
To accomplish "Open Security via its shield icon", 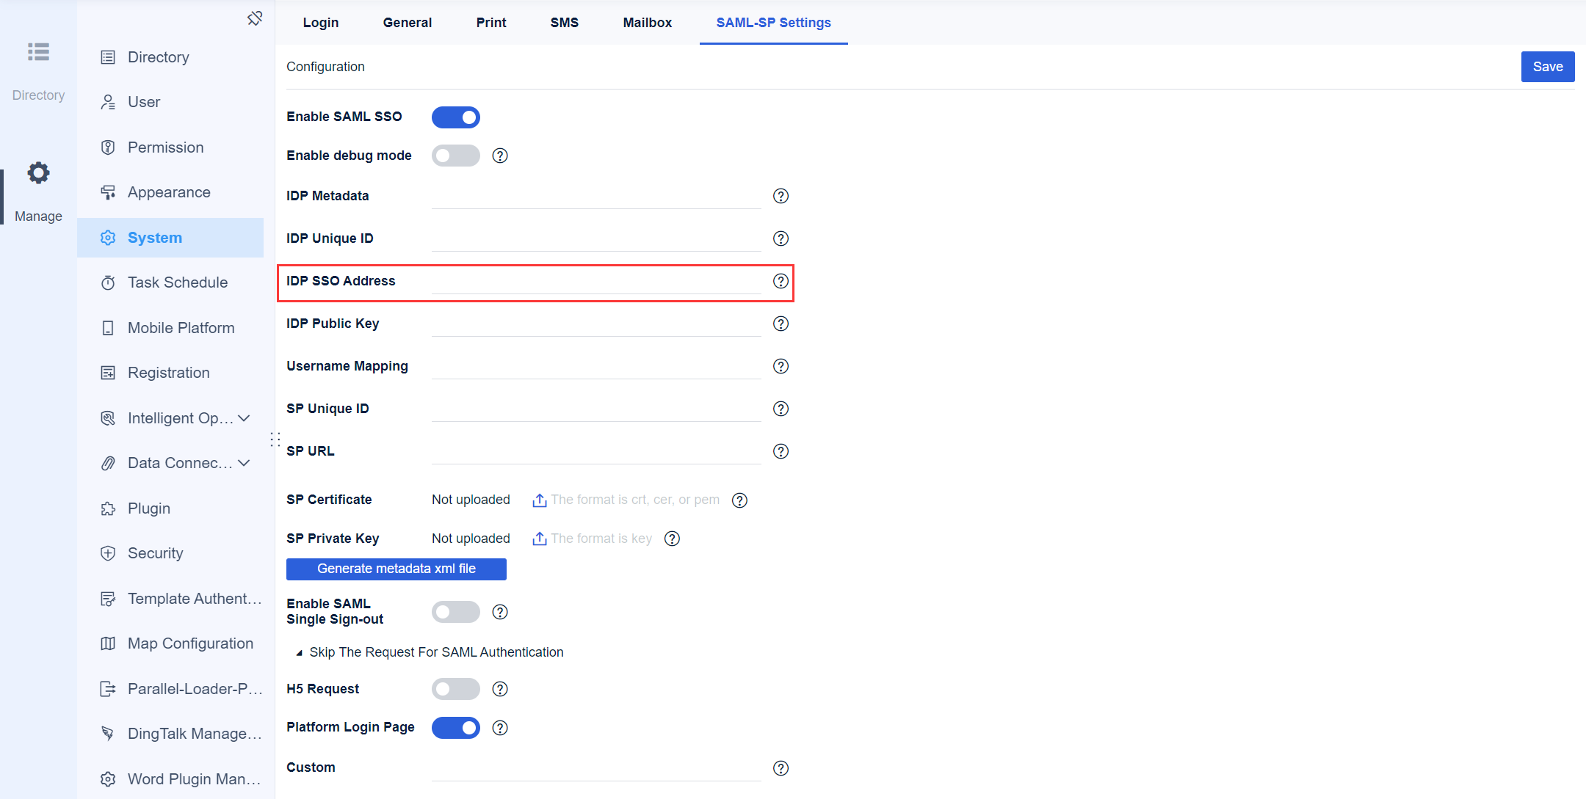I will click(108, 553).
